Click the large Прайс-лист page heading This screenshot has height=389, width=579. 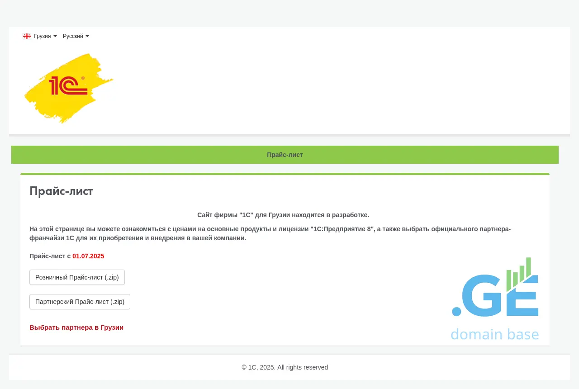pos(61,191)
